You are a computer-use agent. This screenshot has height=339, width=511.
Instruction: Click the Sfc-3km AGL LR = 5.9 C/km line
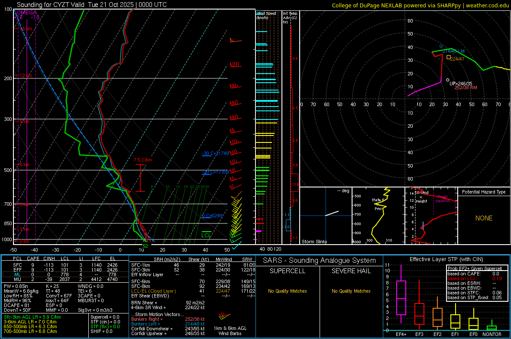tap(32, 317)
